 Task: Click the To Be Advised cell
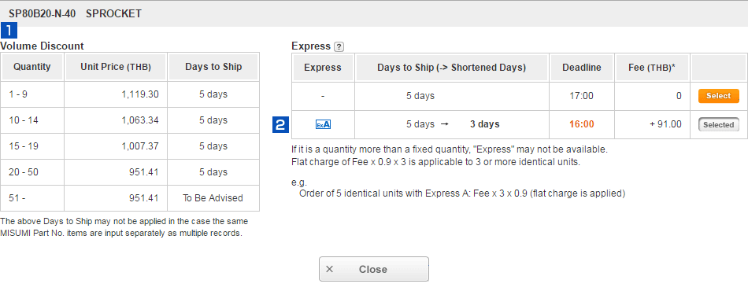point(213,197)
